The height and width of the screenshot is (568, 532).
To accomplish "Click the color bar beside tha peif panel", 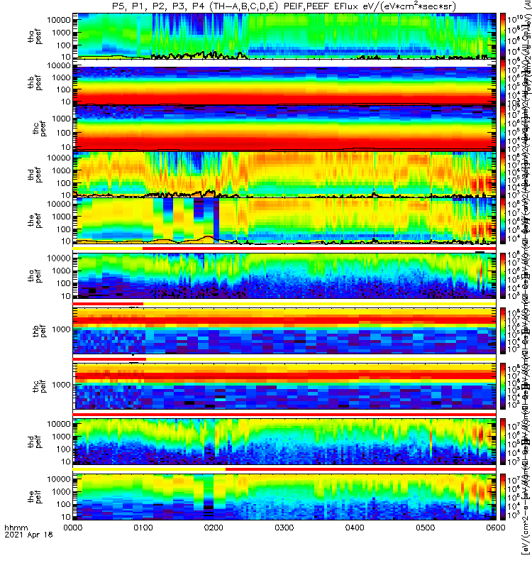I will pyautogui.click(x=503, y=275).
